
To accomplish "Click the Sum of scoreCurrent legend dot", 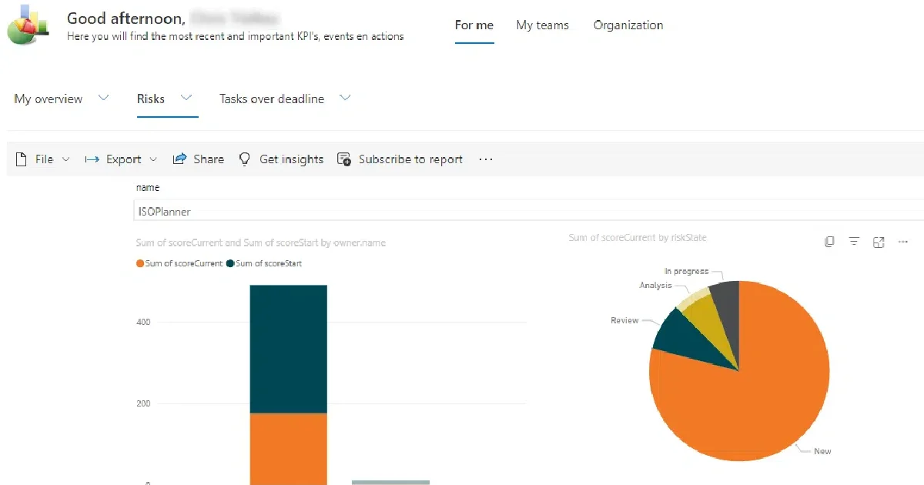I will (139, 263).
